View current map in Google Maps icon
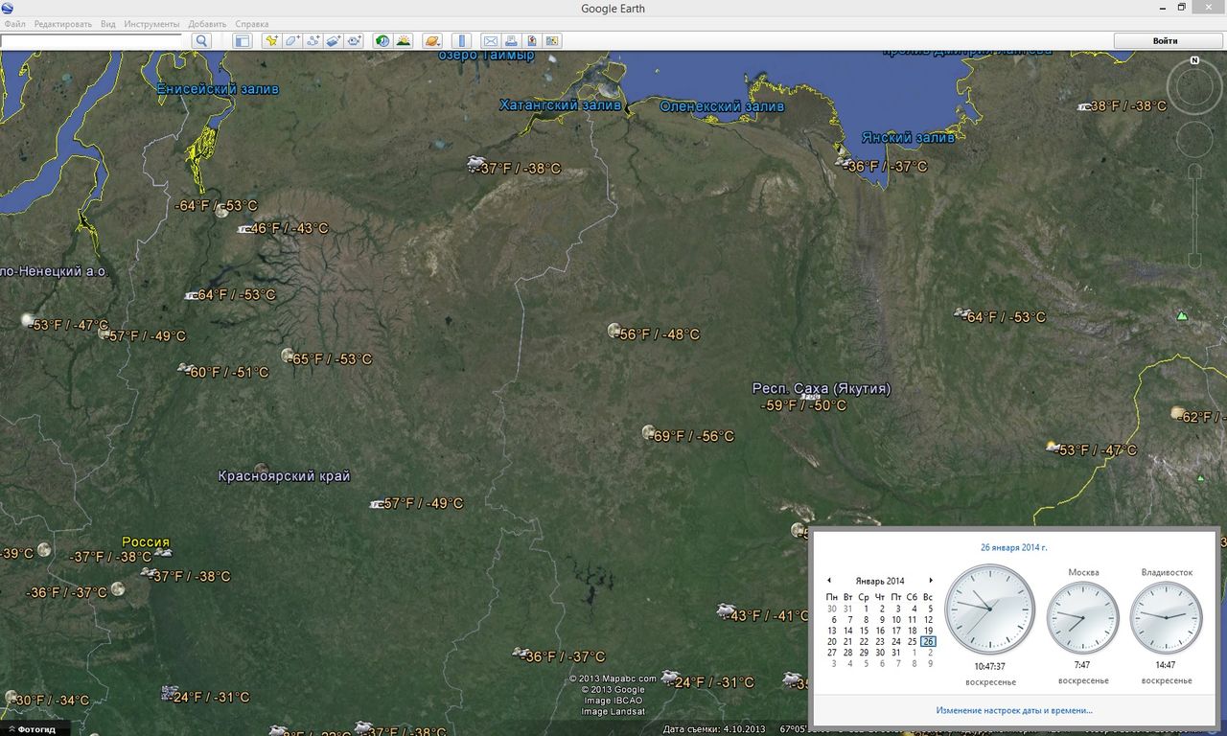Screen dimensions: 1227x736 pyautogui.click(x=552, y=40)
